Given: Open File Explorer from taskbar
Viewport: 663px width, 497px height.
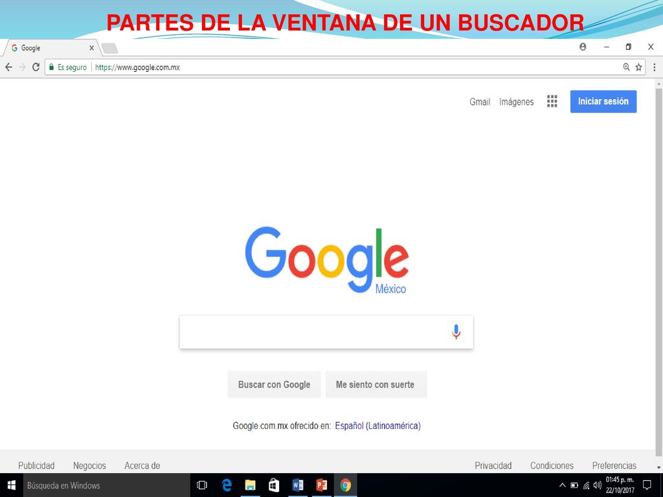Looking at the screenshot, I should 251,485.
